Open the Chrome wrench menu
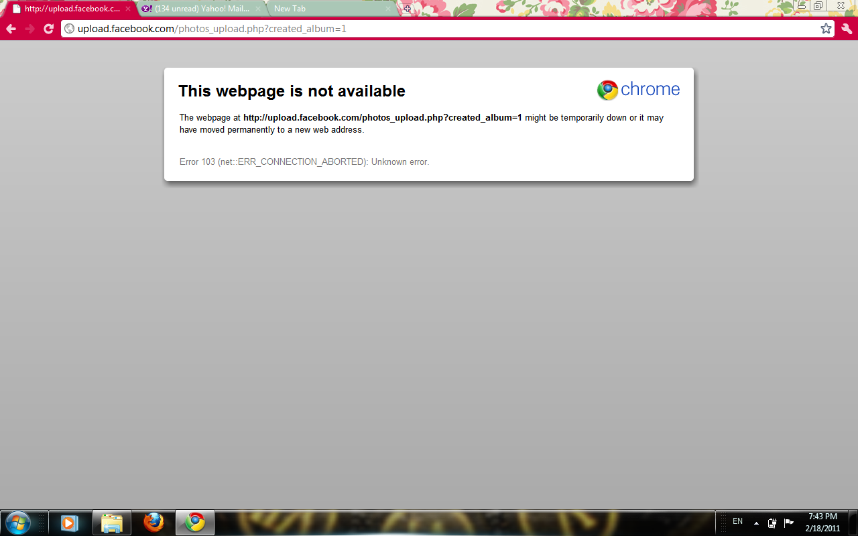 point(846,29)
